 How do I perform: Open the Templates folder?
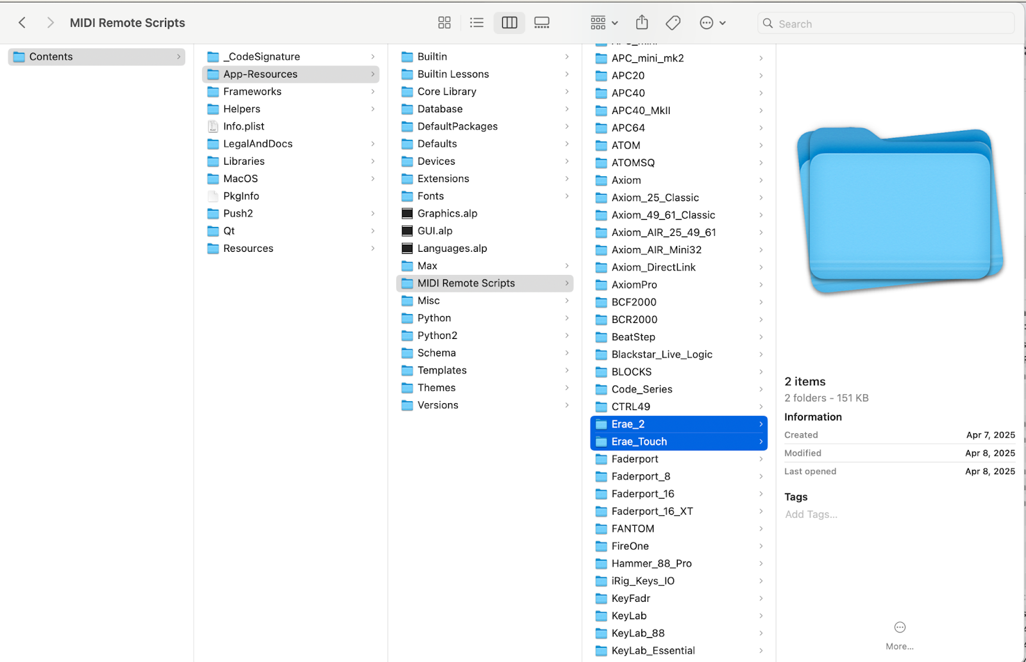pyautogui.click(x=485, y=370)
